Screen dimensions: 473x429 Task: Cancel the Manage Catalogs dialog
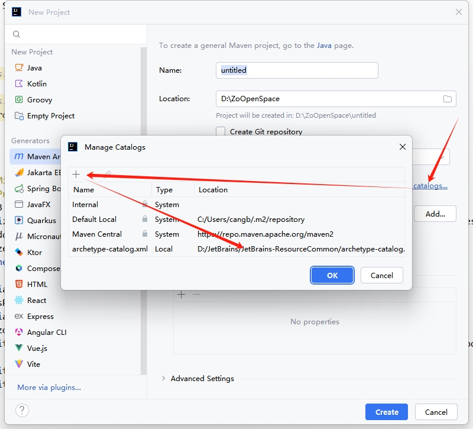pyautogui.click(x=381, y=275)
